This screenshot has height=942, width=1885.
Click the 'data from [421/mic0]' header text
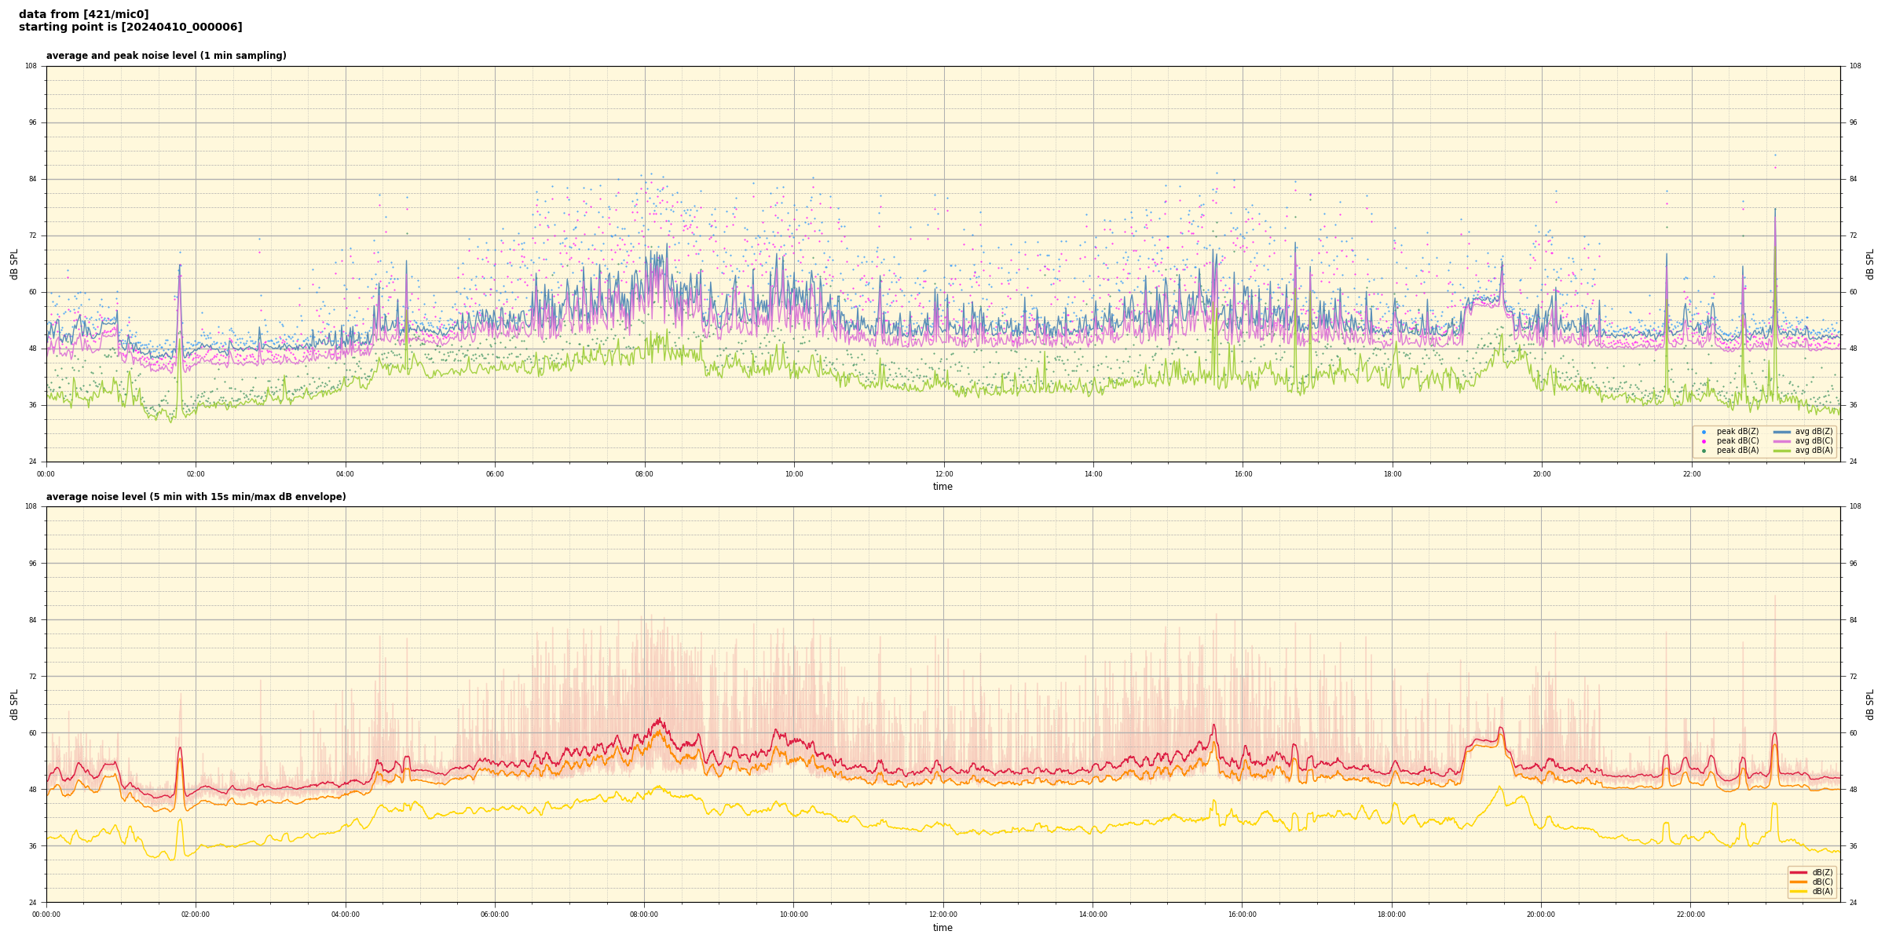pos(84,14)
